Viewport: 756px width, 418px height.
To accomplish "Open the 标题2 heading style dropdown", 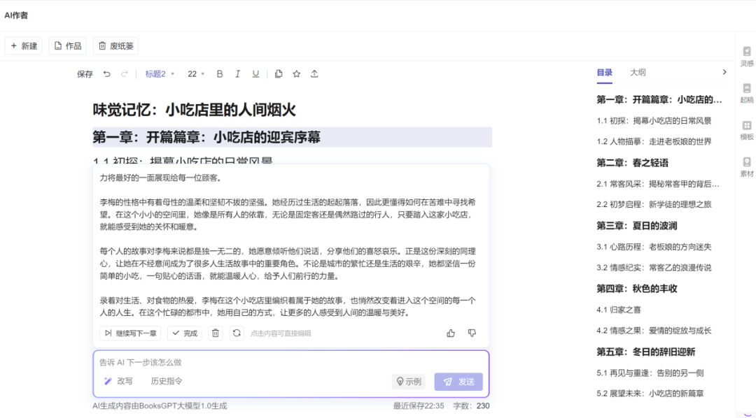I will (x=160, y=74).
